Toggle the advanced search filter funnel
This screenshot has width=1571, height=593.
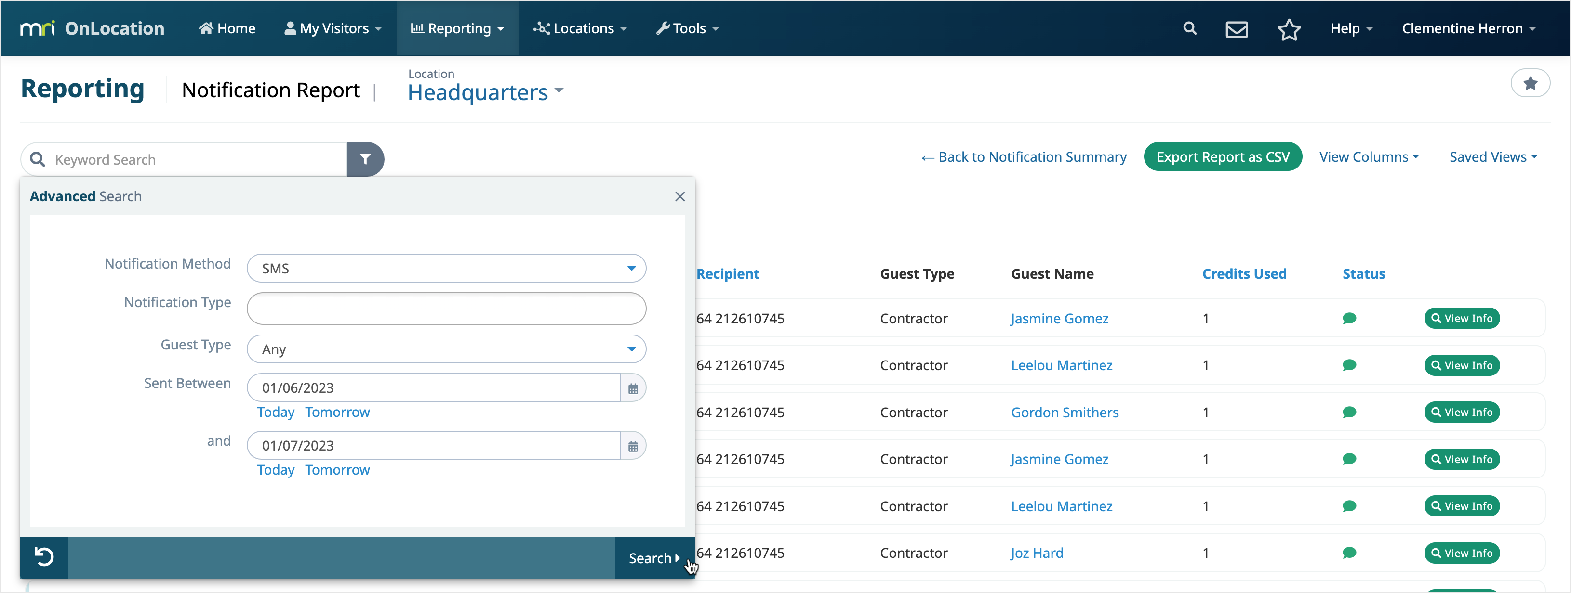click(x=365, y=159)
